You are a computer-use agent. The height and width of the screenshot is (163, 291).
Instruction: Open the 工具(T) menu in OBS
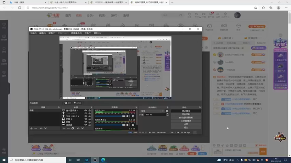[x=88, y=33]
